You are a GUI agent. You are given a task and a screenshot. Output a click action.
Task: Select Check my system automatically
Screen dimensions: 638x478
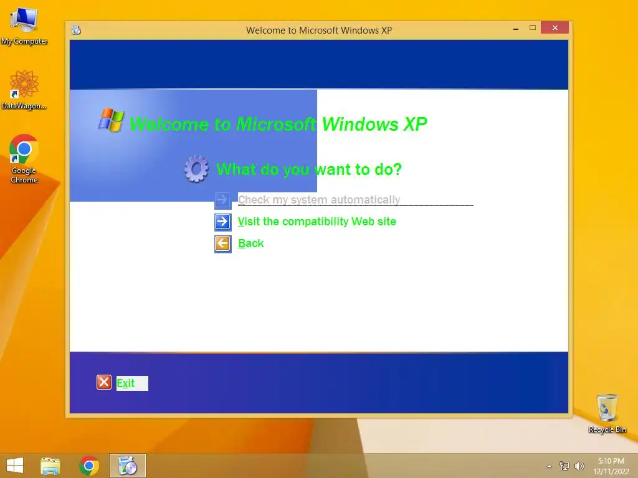pyautogui.click(x=319, y=200)
